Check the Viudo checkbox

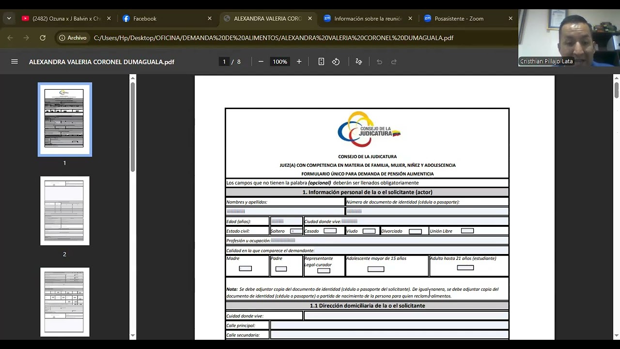[369, 231]
